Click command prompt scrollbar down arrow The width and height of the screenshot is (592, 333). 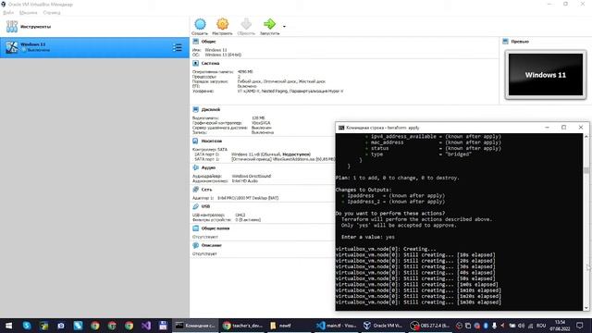click(586, 308)
